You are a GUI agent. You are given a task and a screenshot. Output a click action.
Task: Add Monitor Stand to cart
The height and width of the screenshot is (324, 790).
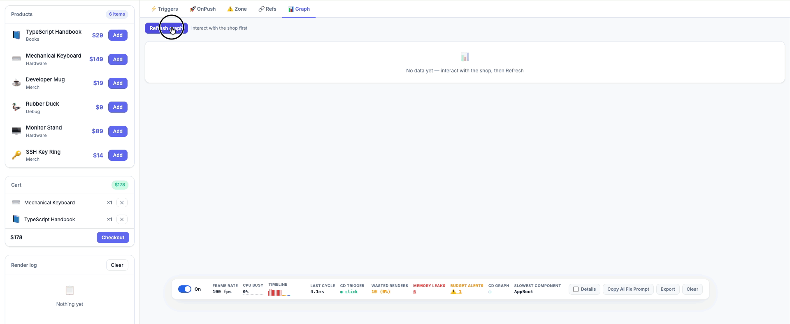118,131
